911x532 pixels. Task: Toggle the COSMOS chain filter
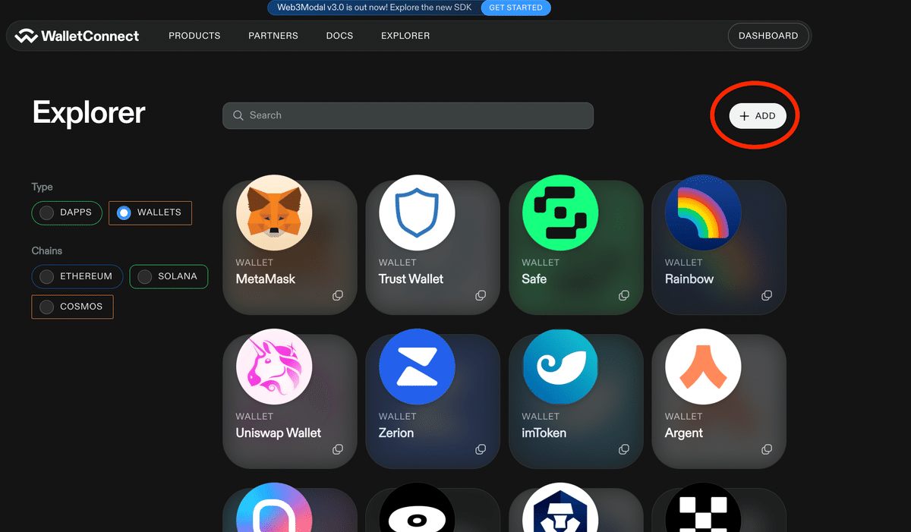click(x=72, y=307)
